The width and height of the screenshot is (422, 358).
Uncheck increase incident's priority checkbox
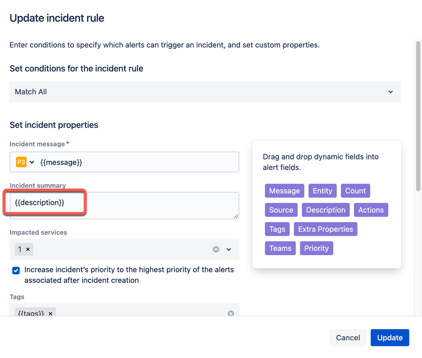[x=16, y=270]
